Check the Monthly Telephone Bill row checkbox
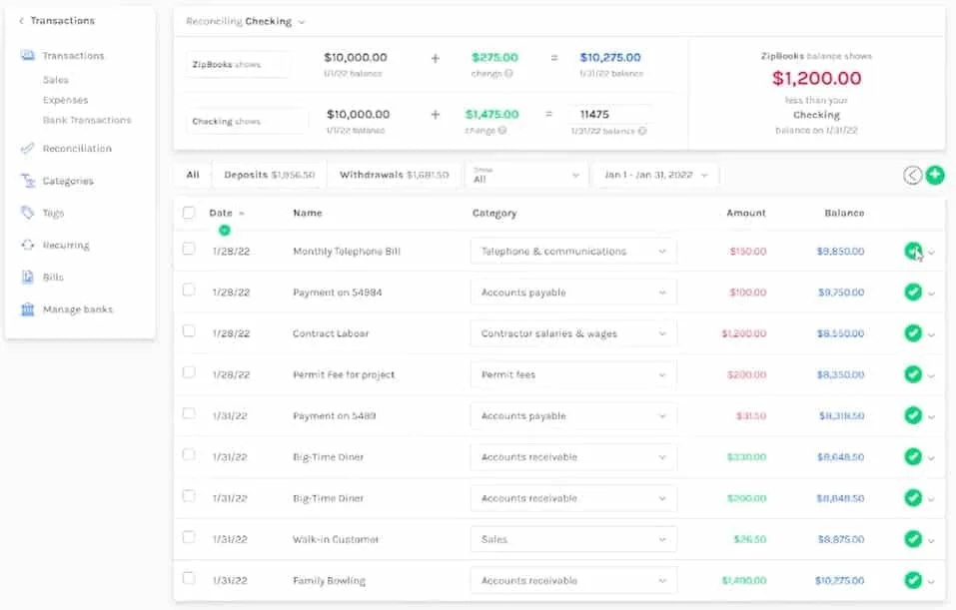Screen dimensions: 956x610 [189, 249]
